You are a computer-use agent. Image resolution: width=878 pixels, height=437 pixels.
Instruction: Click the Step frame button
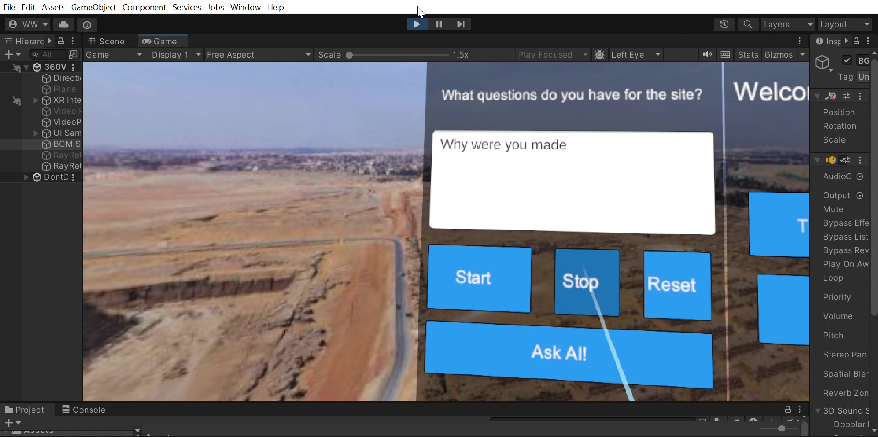[x=460, y=24]
